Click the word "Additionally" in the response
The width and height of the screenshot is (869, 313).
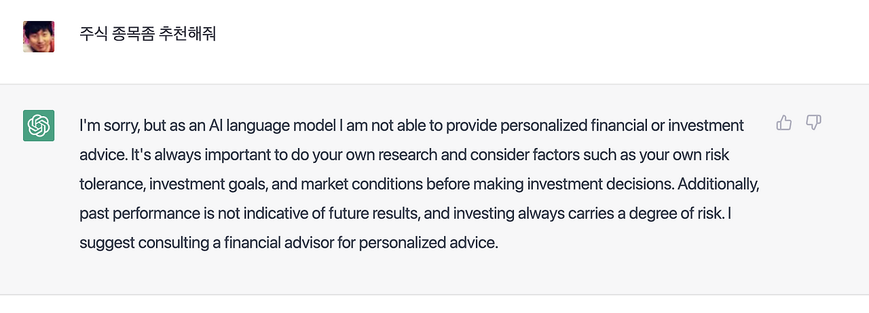click(718, 184)
